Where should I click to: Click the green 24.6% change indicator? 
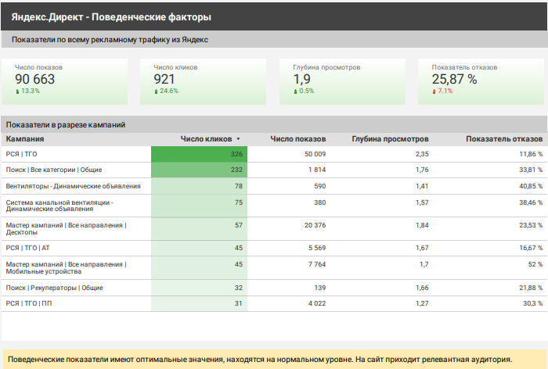click(x=168, y=91)
